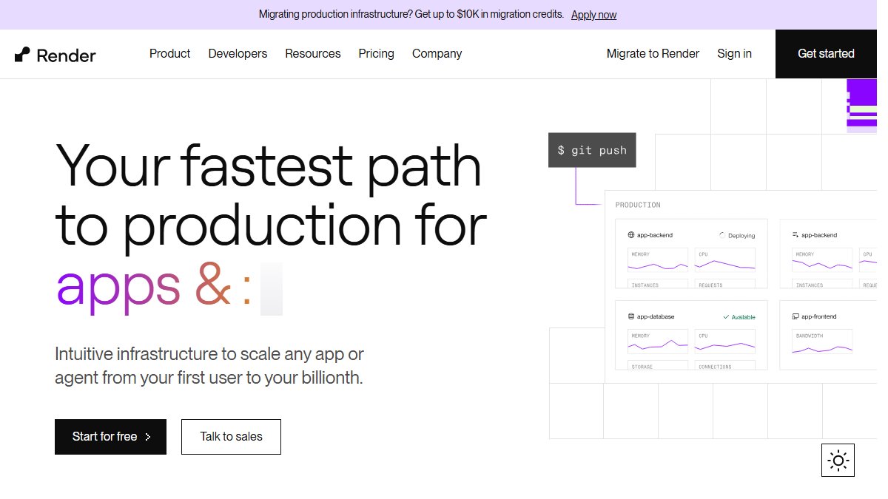Open the Product menu

point(169,54)
